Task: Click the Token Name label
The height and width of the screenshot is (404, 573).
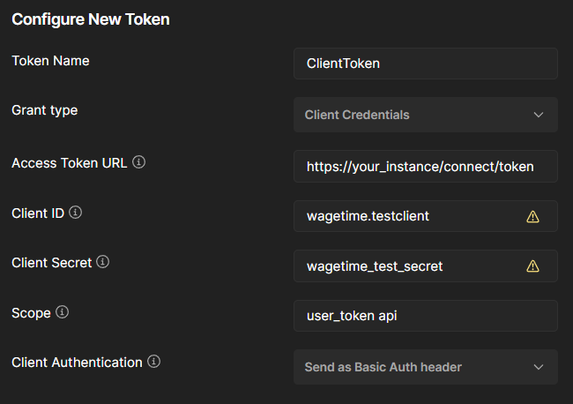Action: (50, 61)
